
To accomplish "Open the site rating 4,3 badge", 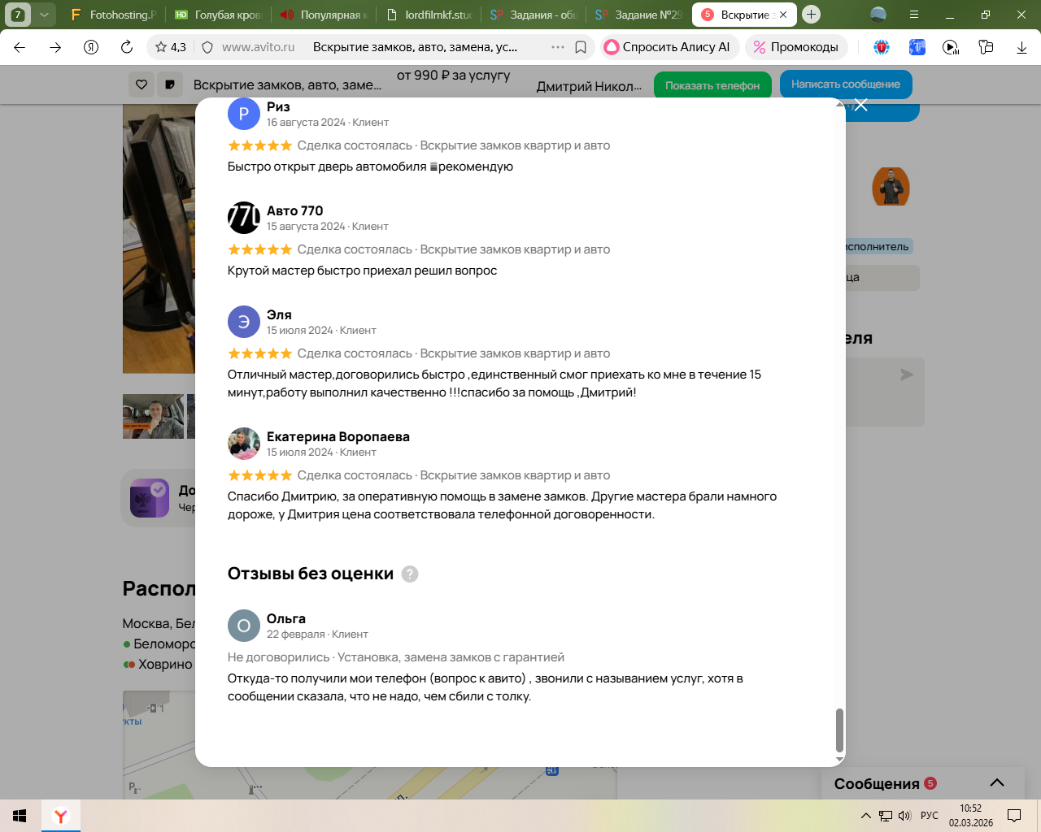I will coord(171,47).
